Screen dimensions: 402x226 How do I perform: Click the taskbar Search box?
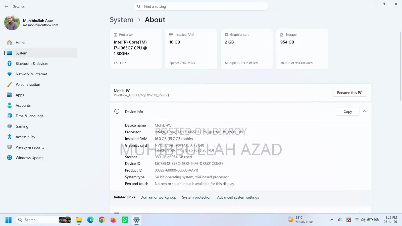43,220
